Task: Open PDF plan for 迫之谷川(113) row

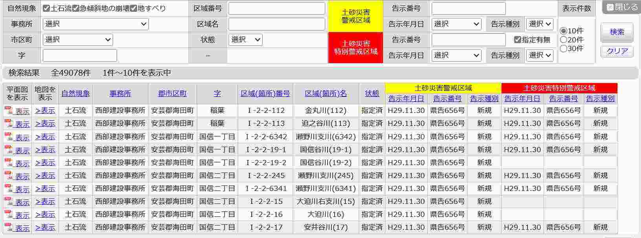Action: click(x=17, y=124)
